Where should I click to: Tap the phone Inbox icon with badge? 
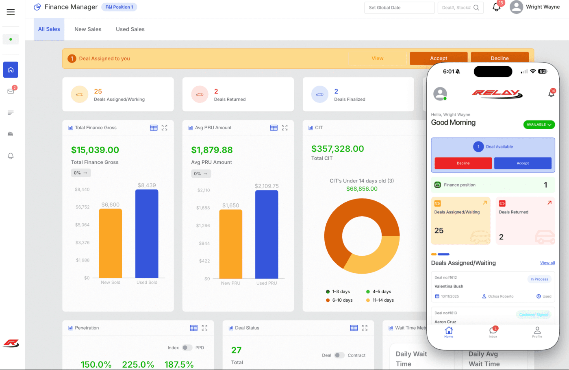point(493,331)
